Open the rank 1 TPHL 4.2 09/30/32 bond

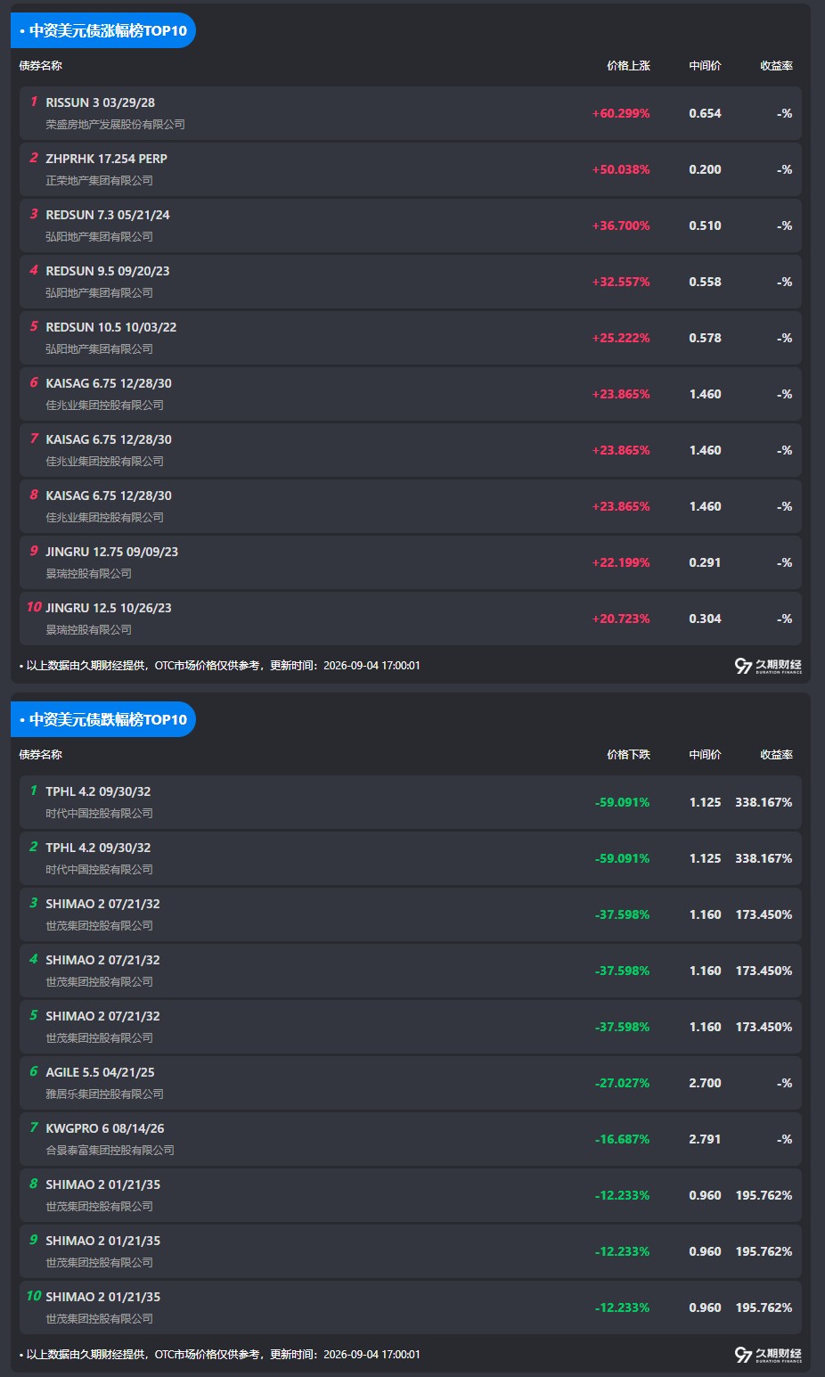coord(98,791)
